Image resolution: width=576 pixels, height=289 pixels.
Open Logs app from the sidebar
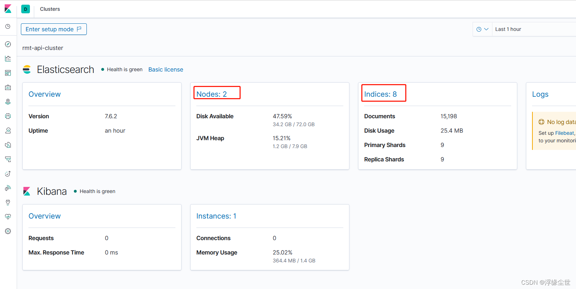point(8,145)
